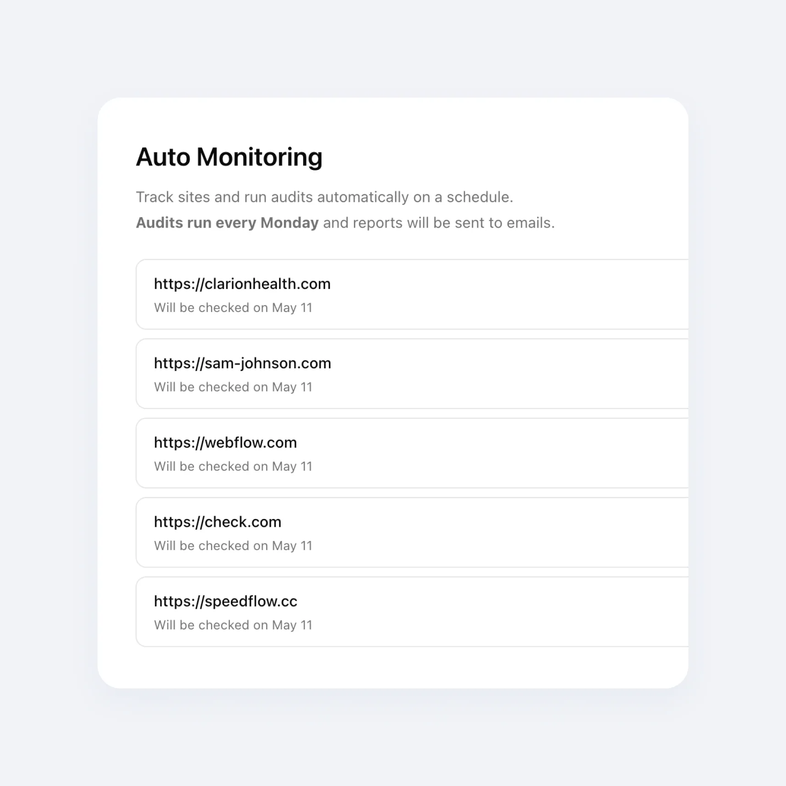The height and width of the screenshot is (786, 786).
Task: Follow the https://speedflow.cc link text
Action: 225,601
